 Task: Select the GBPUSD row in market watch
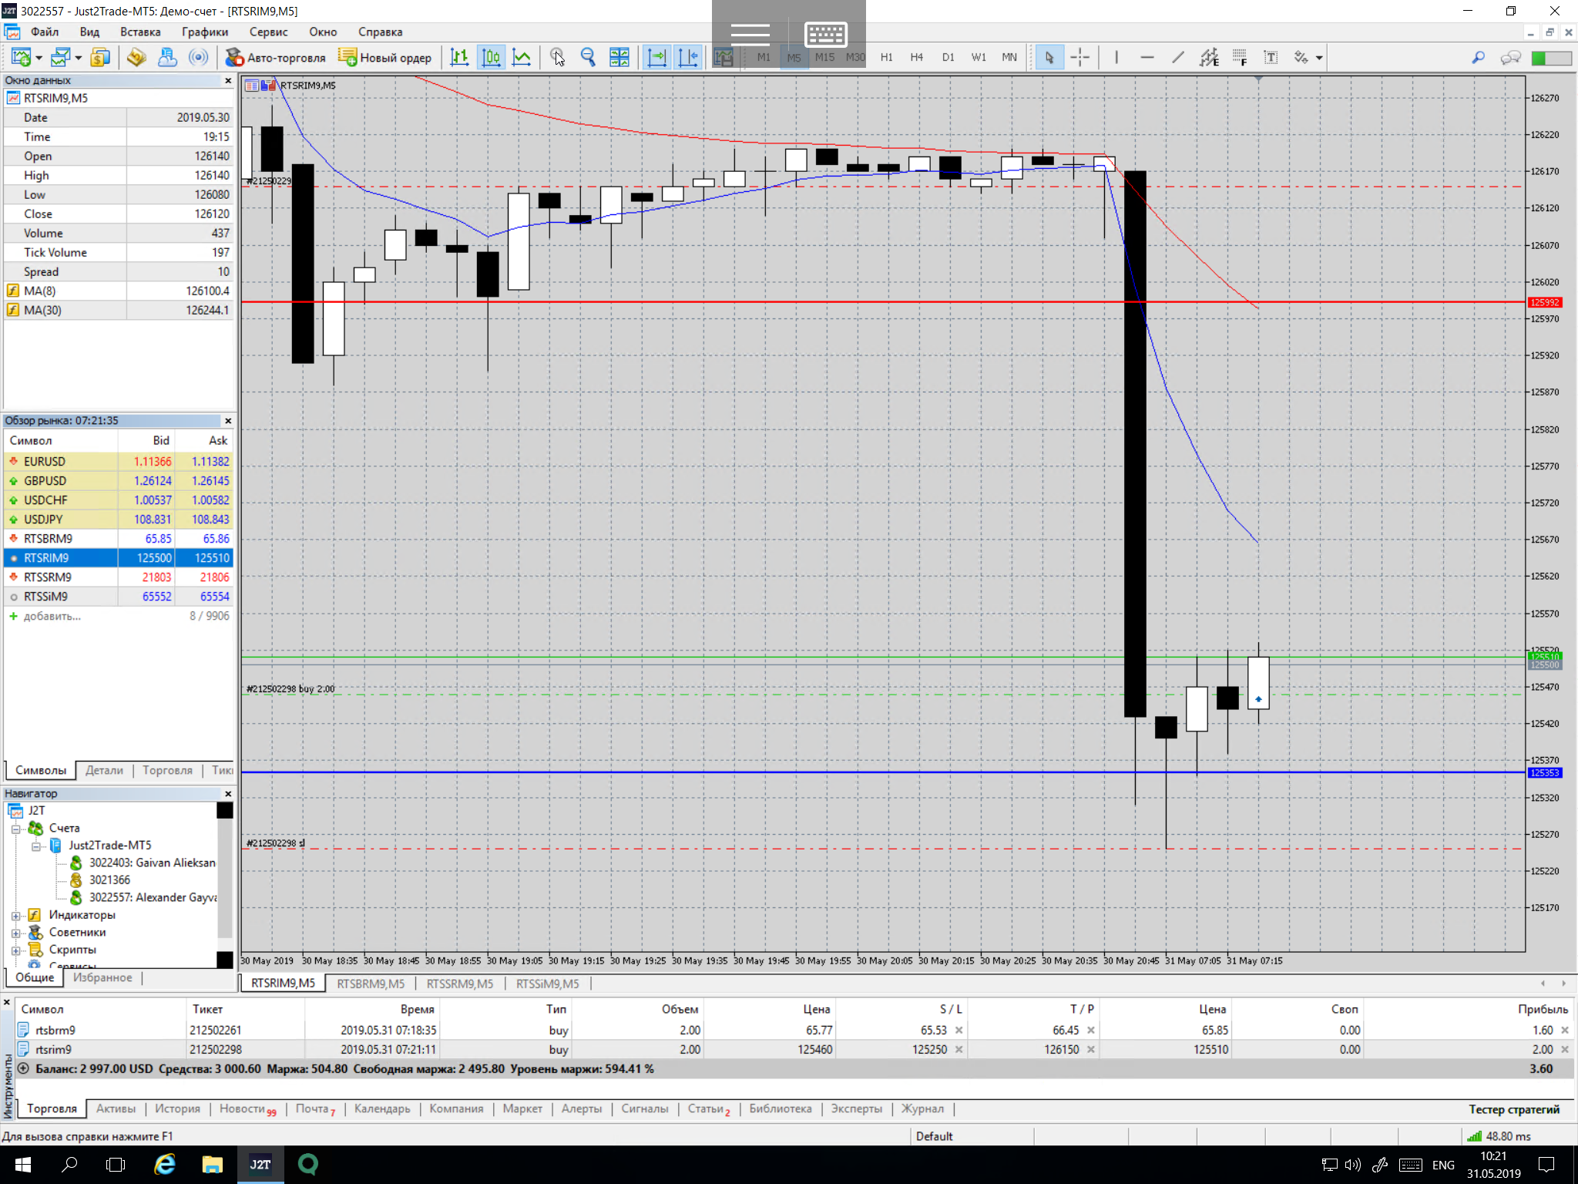pos(45,480)
